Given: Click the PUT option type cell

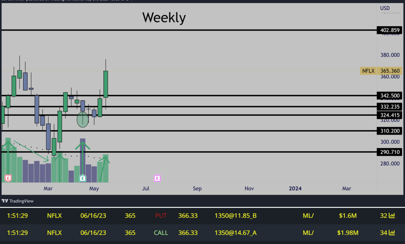Looking at the screenshot, I should click(161, 216).
